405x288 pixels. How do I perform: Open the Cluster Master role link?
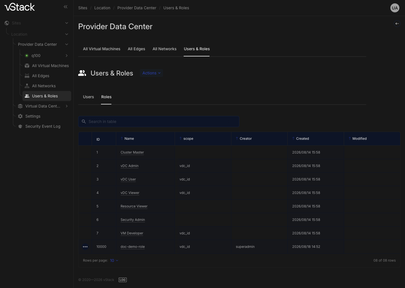click(x=132, y=152)
